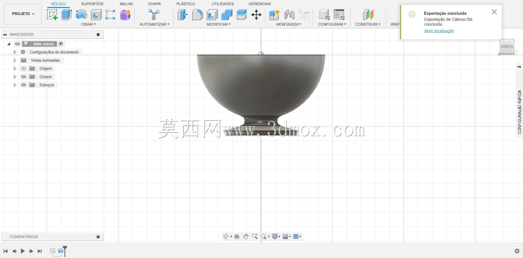Open the CRIAR dropdown menu
The width and height of the screenshot is (523, 258).
tap(88, 24)
